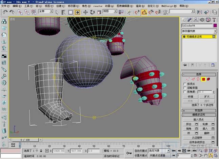Click the Undo arrow in the main toolbar
Image resolution: width=219 pixels, height=159 pixels.
click(5, 12)
